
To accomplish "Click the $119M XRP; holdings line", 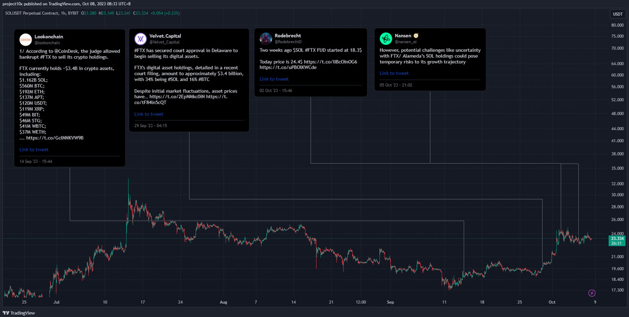I will 32,109.
